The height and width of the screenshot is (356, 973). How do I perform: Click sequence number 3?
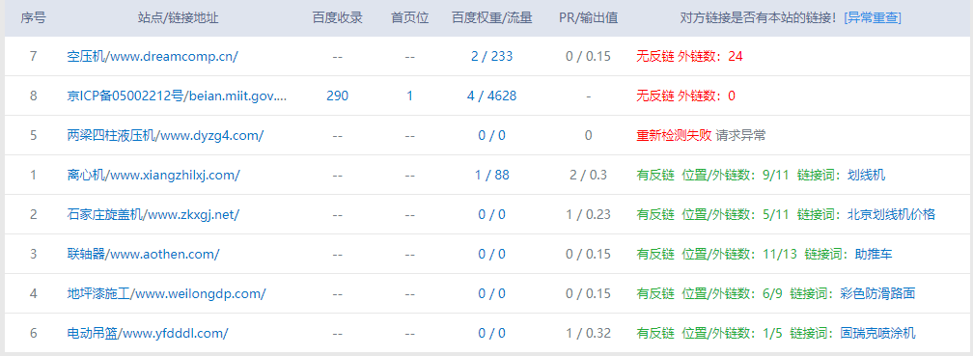(x=33, y=255)
